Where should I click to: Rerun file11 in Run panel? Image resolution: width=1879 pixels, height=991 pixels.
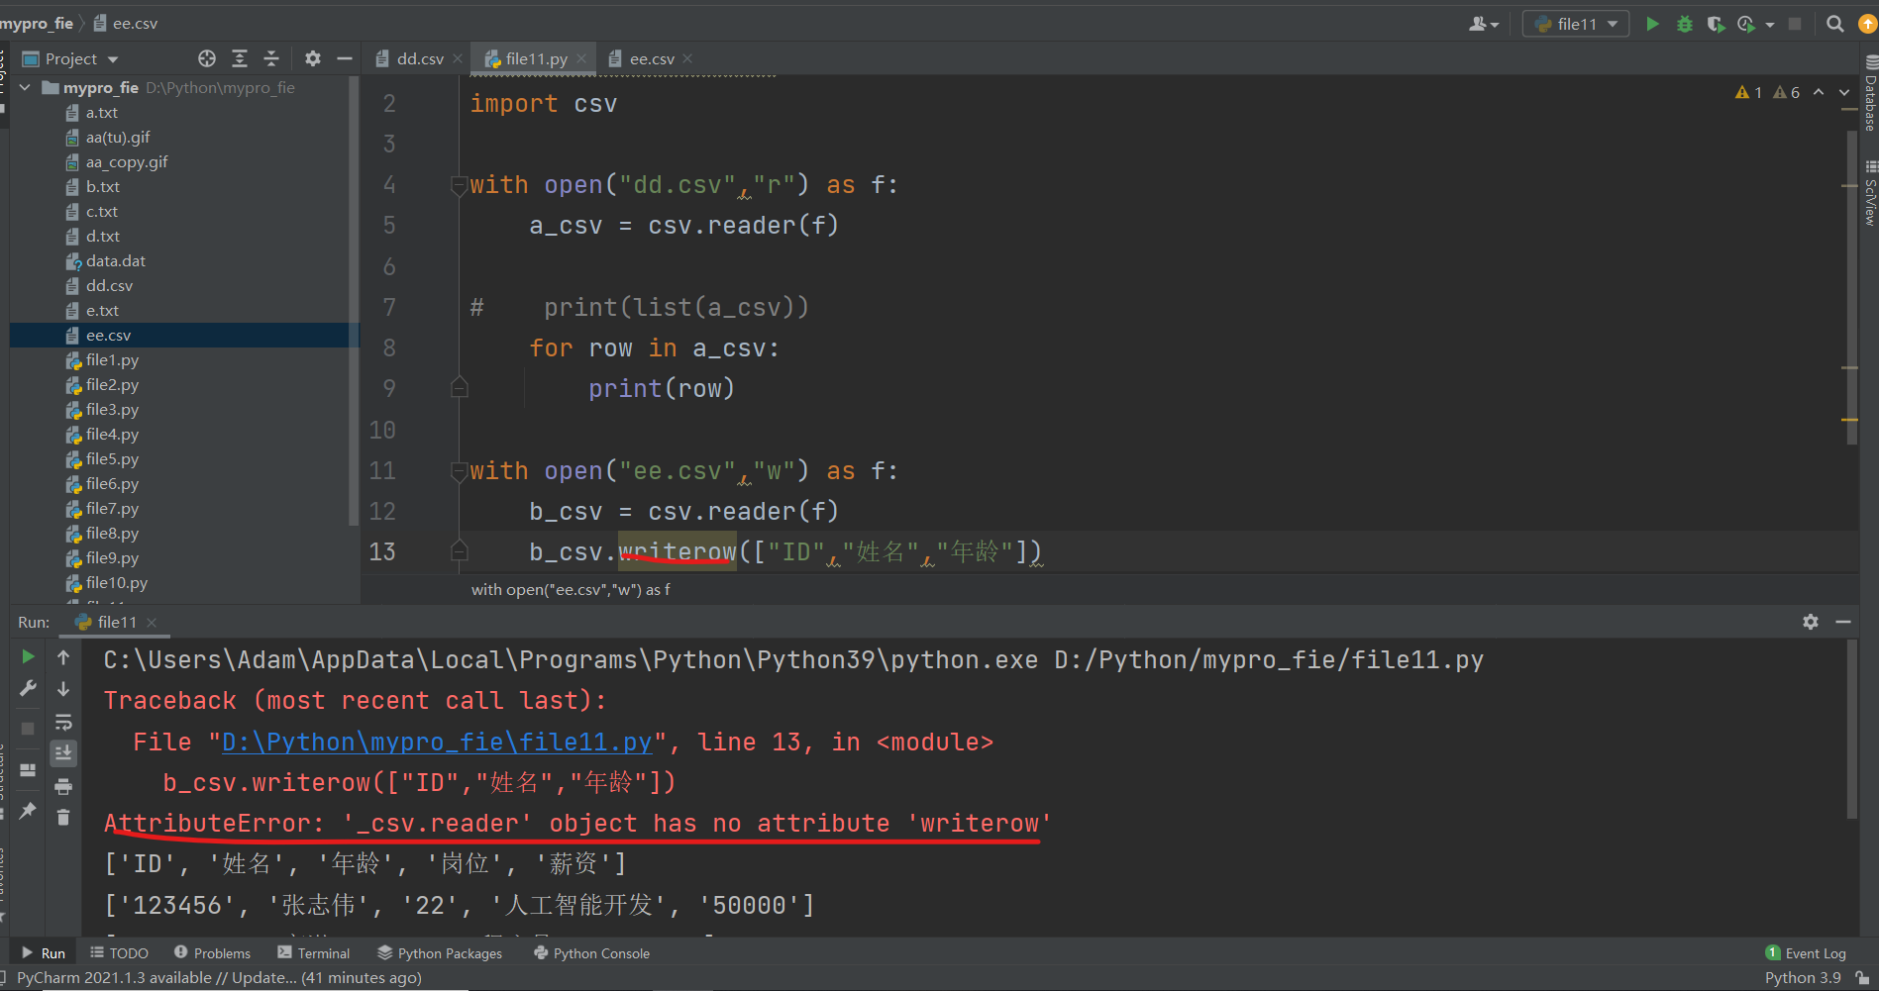tap(28, 656)
